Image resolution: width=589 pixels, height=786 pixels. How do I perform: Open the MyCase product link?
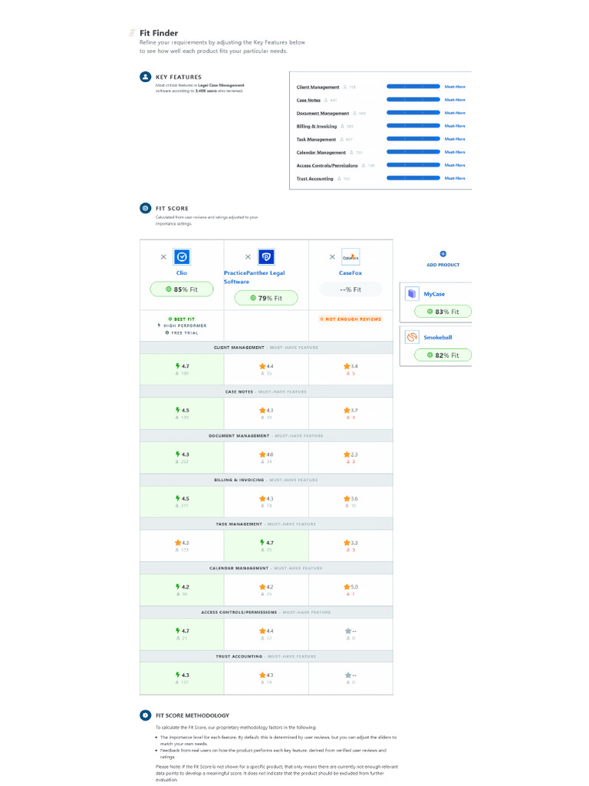(434, 294)
